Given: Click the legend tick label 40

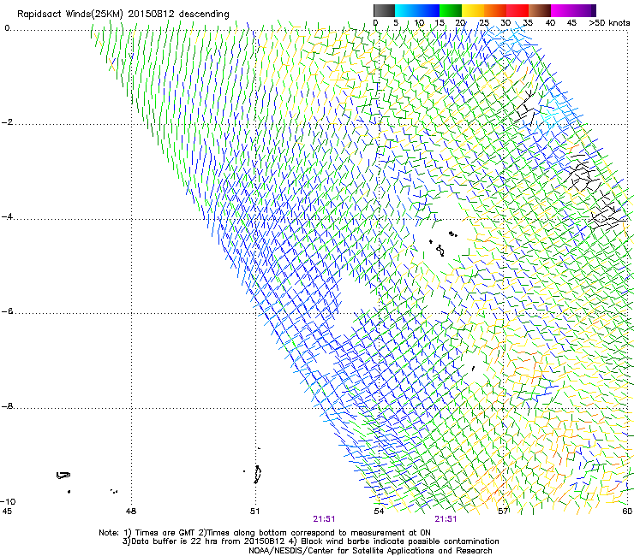Looking at the screenshot, I should tap(550, 23).
